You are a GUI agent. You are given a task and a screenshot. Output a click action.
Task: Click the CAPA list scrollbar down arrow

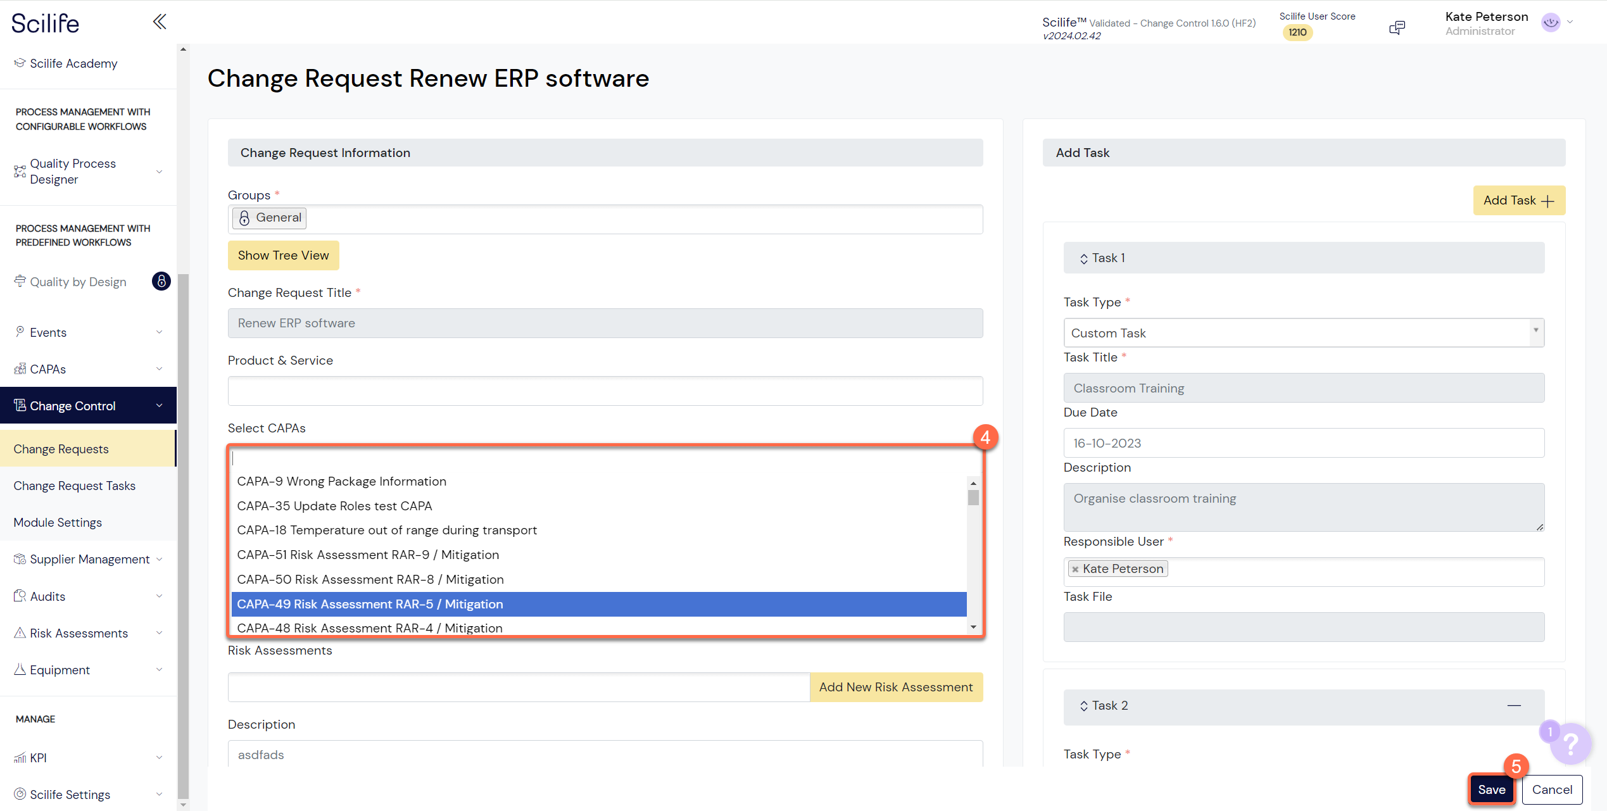tap(973, 627)
